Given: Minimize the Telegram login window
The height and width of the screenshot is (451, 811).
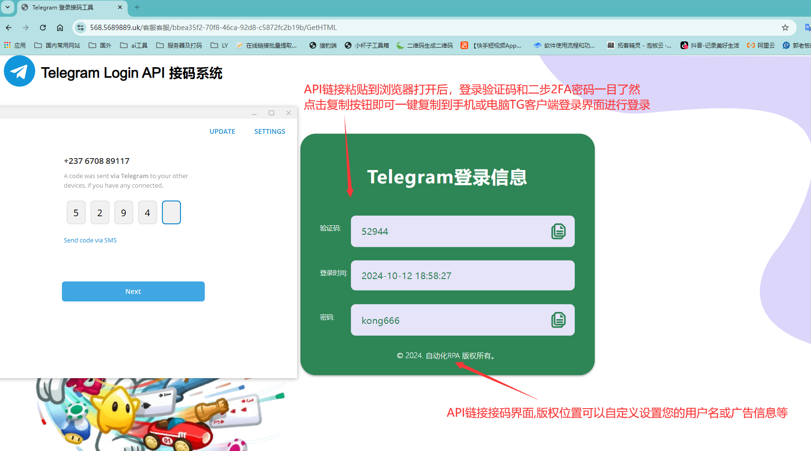Looking at the screenshot, I should click(254, 113).
